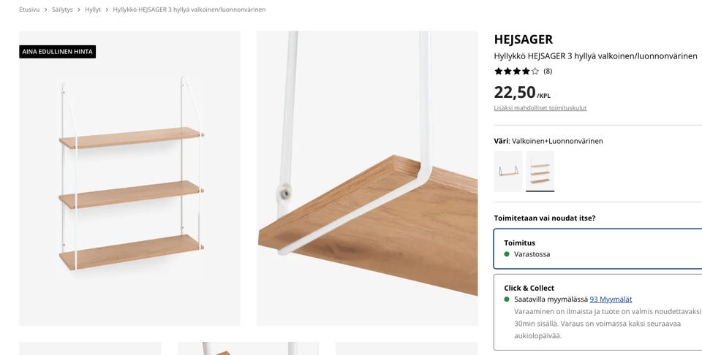702x355 pixels.
Task: Click breadcrumb chevron after Hyllyt
Action: coord(107,9)
